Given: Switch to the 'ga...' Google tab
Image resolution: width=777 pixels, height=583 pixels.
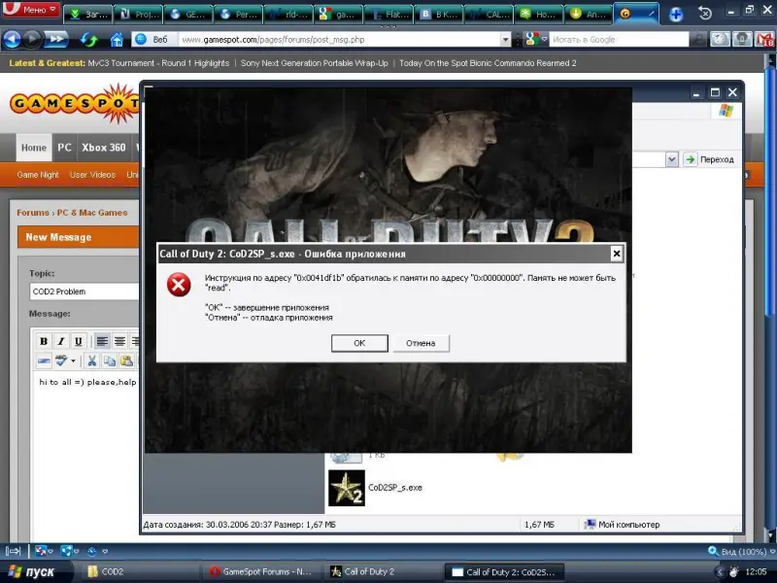Looking at the screenshot, I should coord(338,15).
